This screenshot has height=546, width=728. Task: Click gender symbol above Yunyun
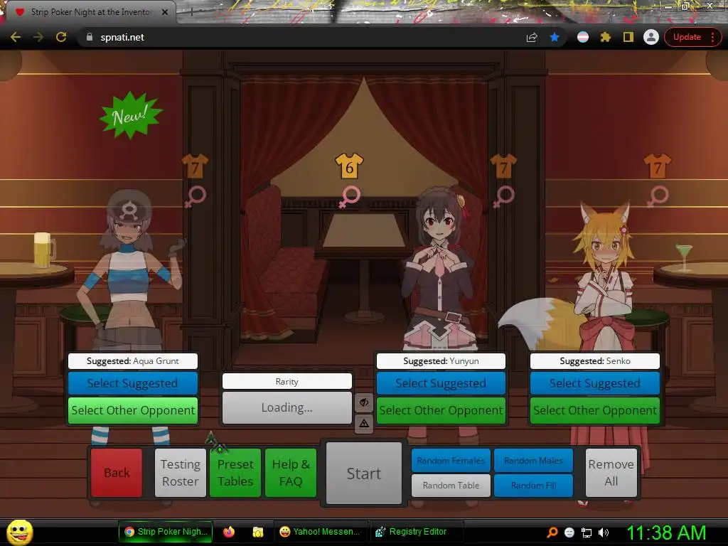[503, 197]
